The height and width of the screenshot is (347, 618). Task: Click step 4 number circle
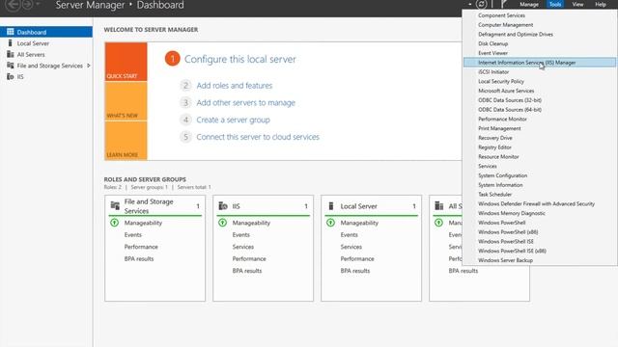(185, 120)
